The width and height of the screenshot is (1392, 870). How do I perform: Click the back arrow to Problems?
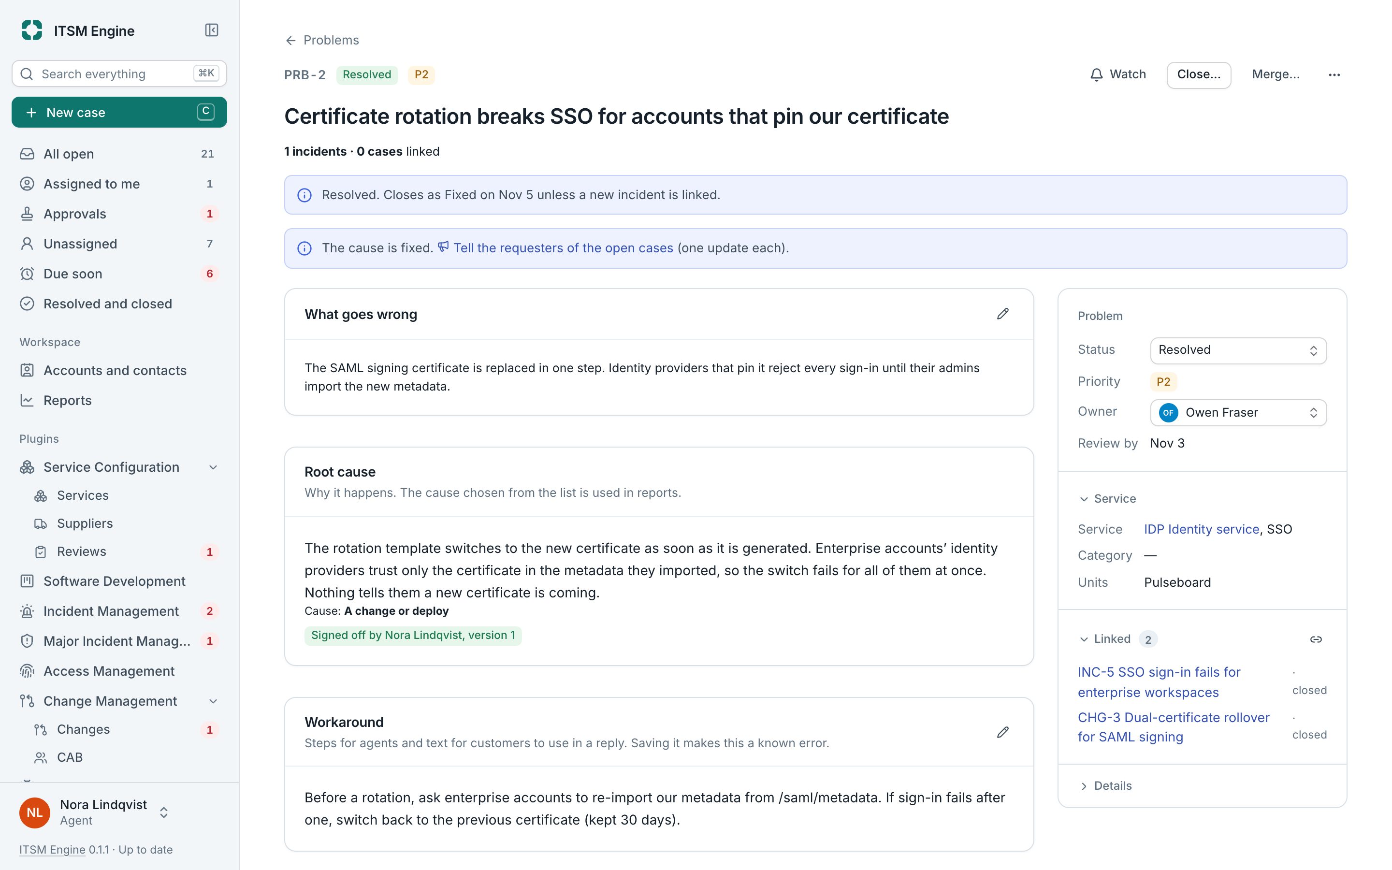(290, 40)
